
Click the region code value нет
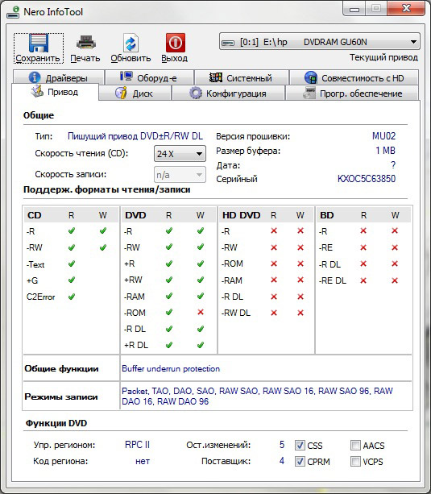click(143, 461)
